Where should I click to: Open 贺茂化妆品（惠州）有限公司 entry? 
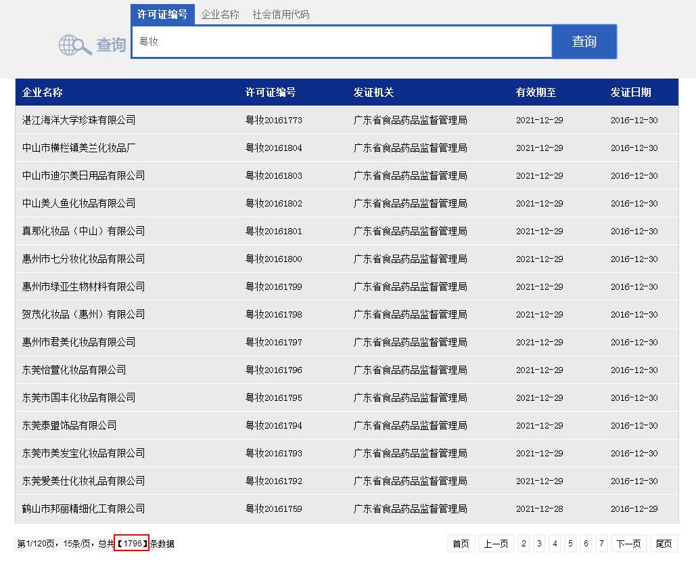[x=83, y=315]
